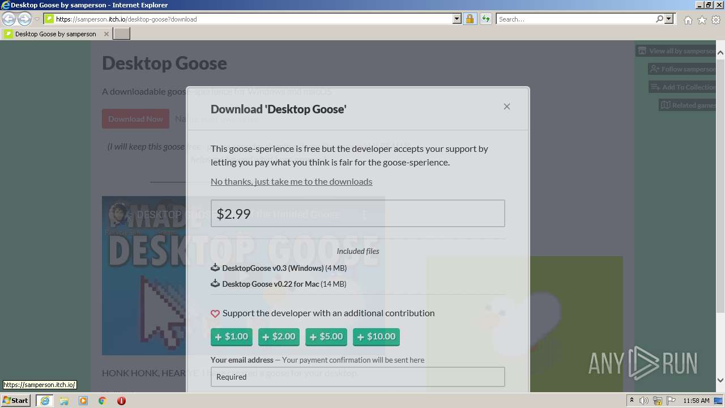The image size is (725, 408).
Task: Click the security lock icon in address bar
Action: coord(470,19)
